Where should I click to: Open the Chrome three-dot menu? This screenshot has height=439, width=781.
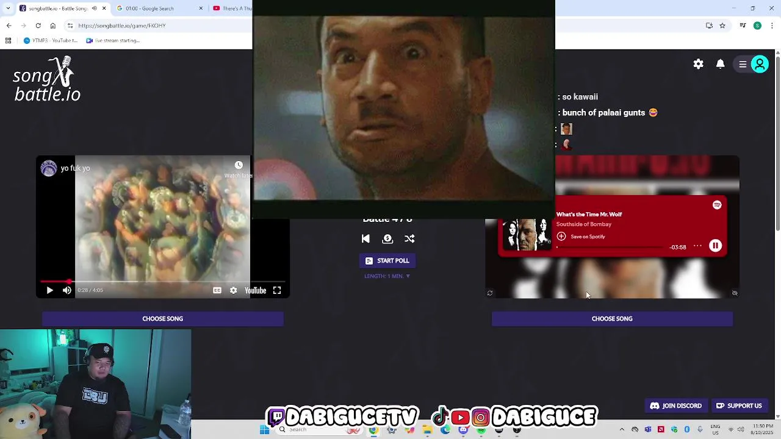click(x=772, y=26)
